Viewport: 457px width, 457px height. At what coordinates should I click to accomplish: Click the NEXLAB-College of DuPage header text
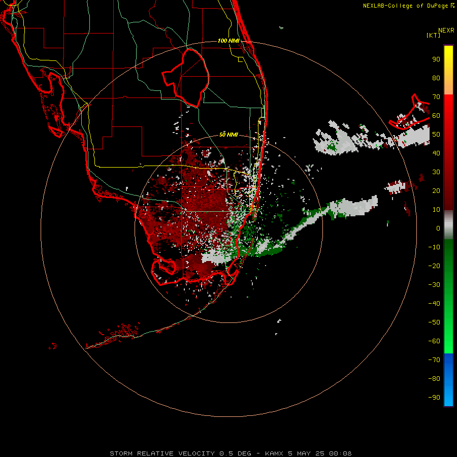tap(408, 6)
